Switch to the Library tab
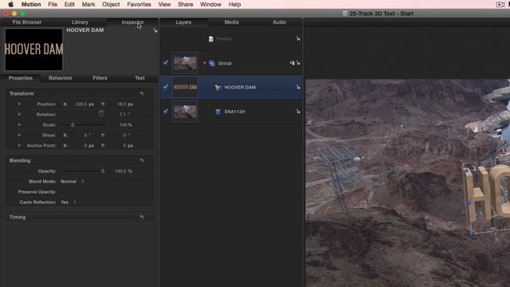Image resolution: width=510 pixels, height=287 pixels. (x=80, y=22)
